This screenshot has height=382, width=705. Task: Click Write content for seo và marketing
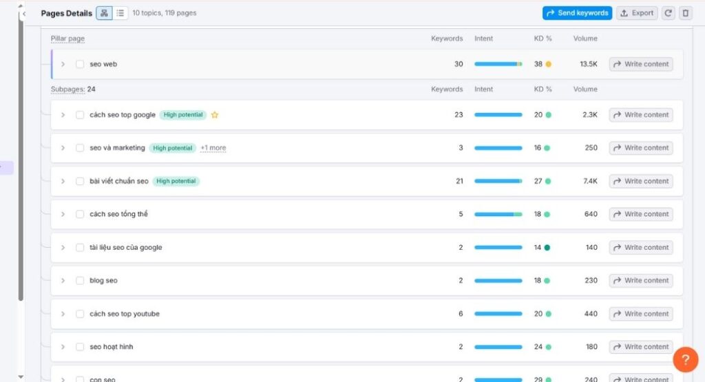[641, 148]
